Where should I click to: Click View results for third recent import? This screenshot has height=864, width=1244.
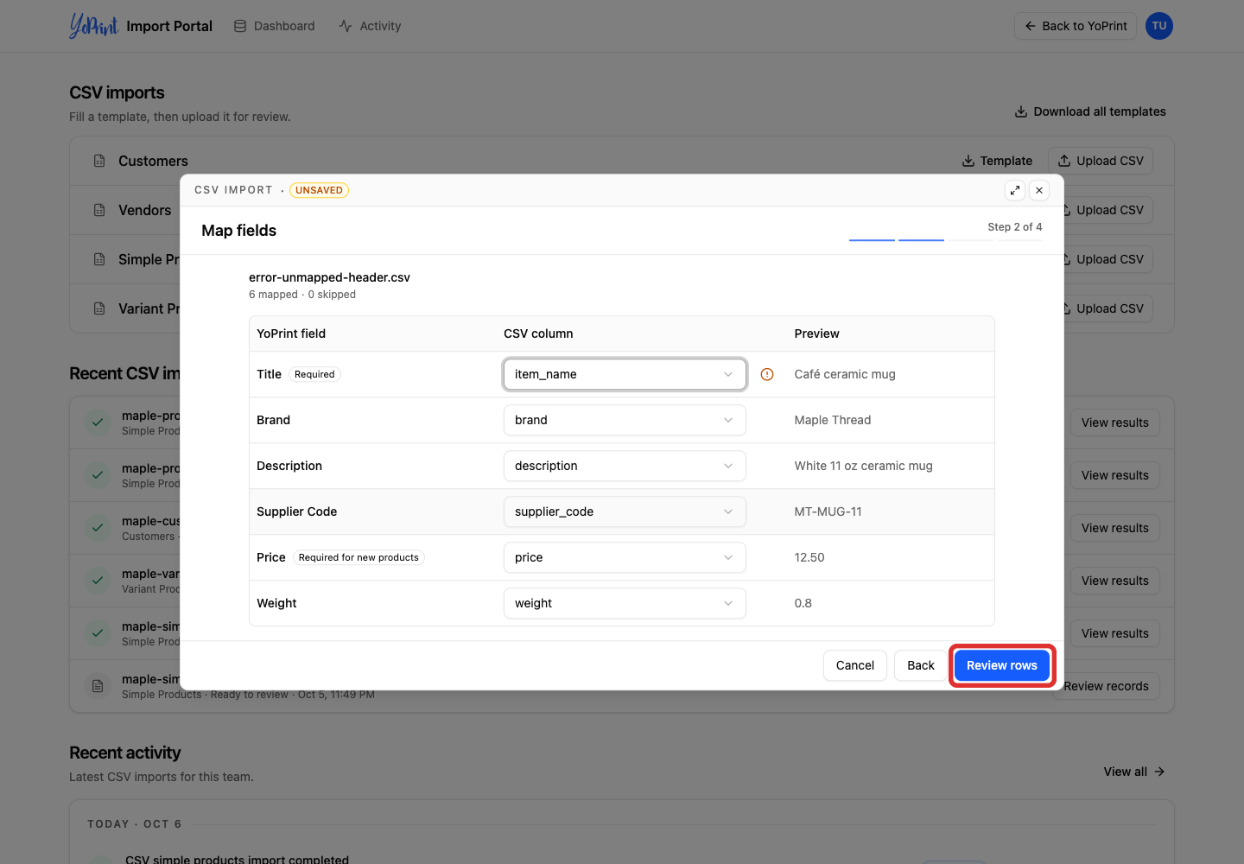pos(1115,528)
